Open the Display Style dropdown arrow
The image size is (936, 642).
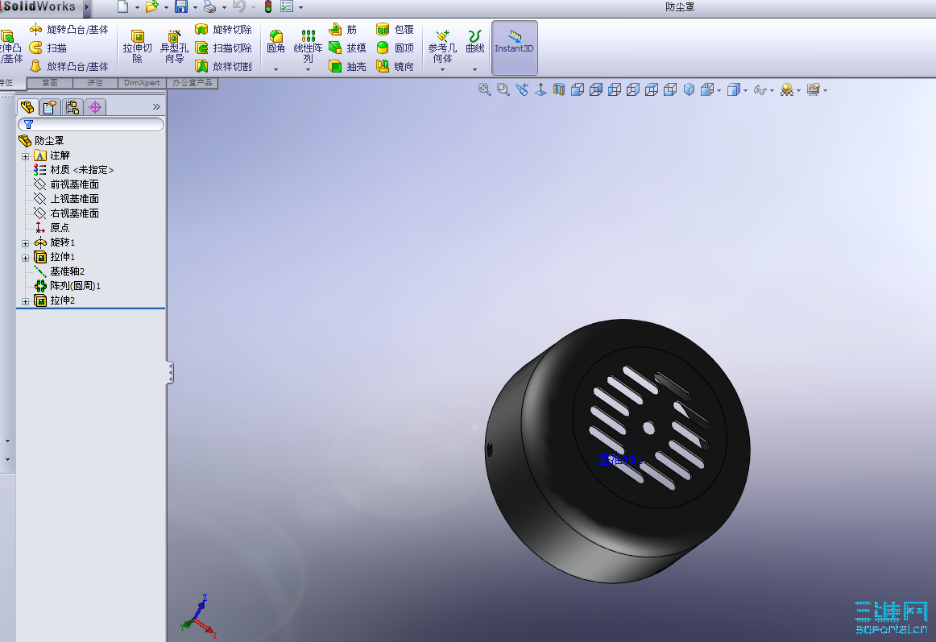[x=746, y=91]
